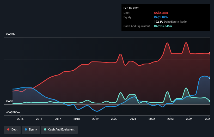The height and width of the screenshot is (137, 214).
Task: Click the CA$3b y-axis label
Action: tap(10, 34)
